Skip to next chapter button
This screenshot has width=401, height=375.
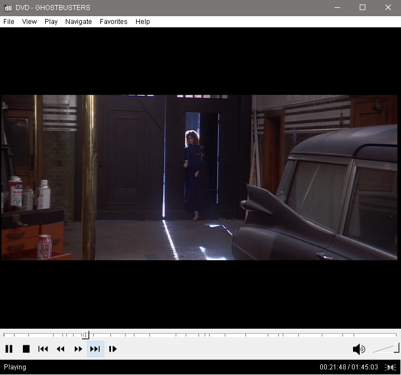(95, 349)
